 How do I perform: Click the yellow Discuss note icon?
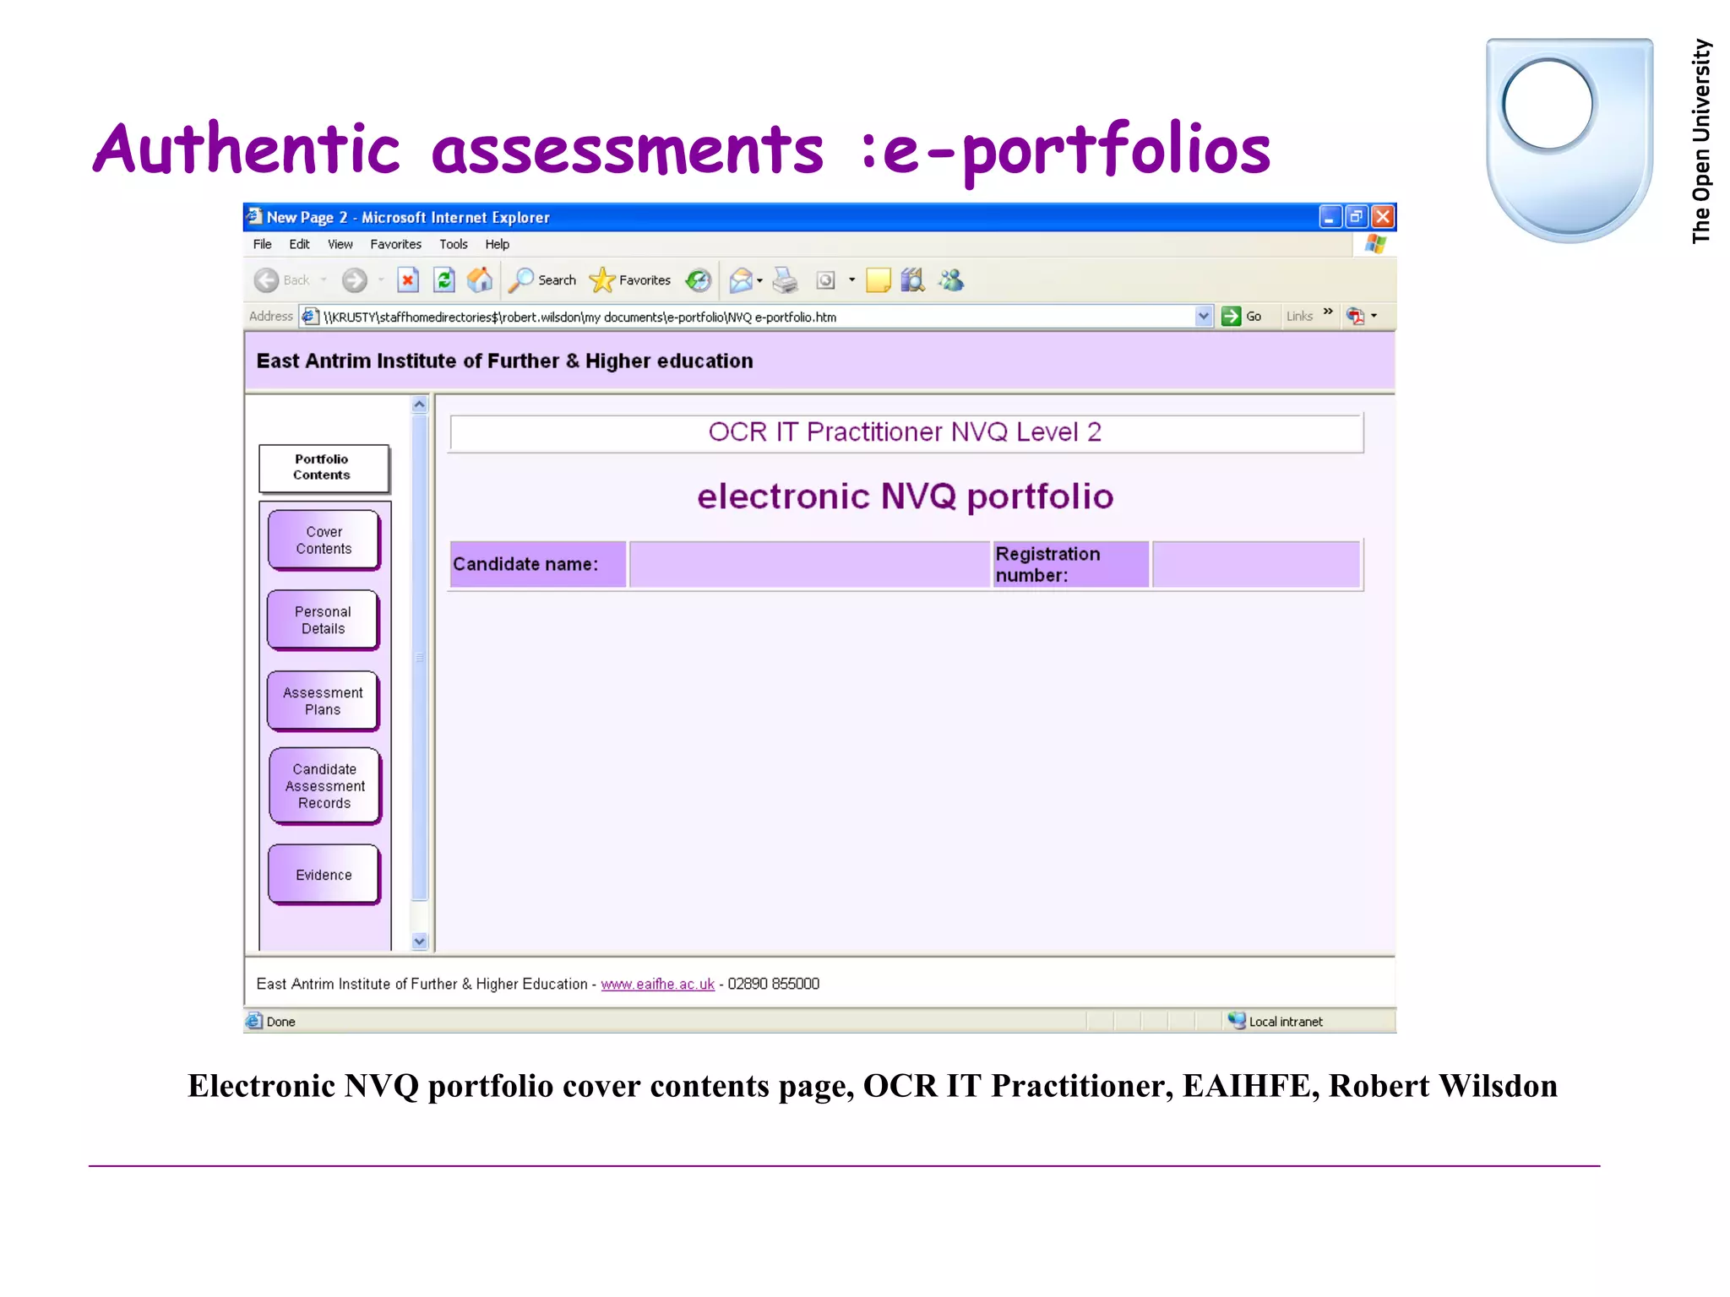pyautogui.click(x=879, y=280)
